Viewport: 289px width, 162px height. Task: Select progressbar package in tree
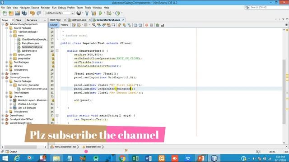pyautogui.click(x=24, y=58)
